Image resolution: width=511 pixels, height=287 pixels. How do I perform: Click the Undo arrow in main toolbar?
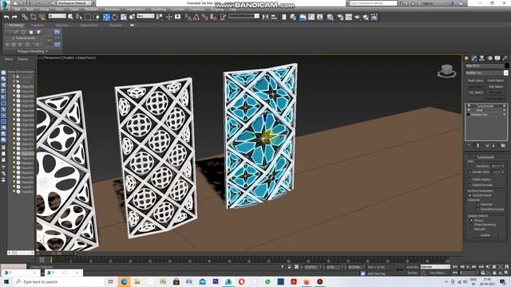click(6, 17)
